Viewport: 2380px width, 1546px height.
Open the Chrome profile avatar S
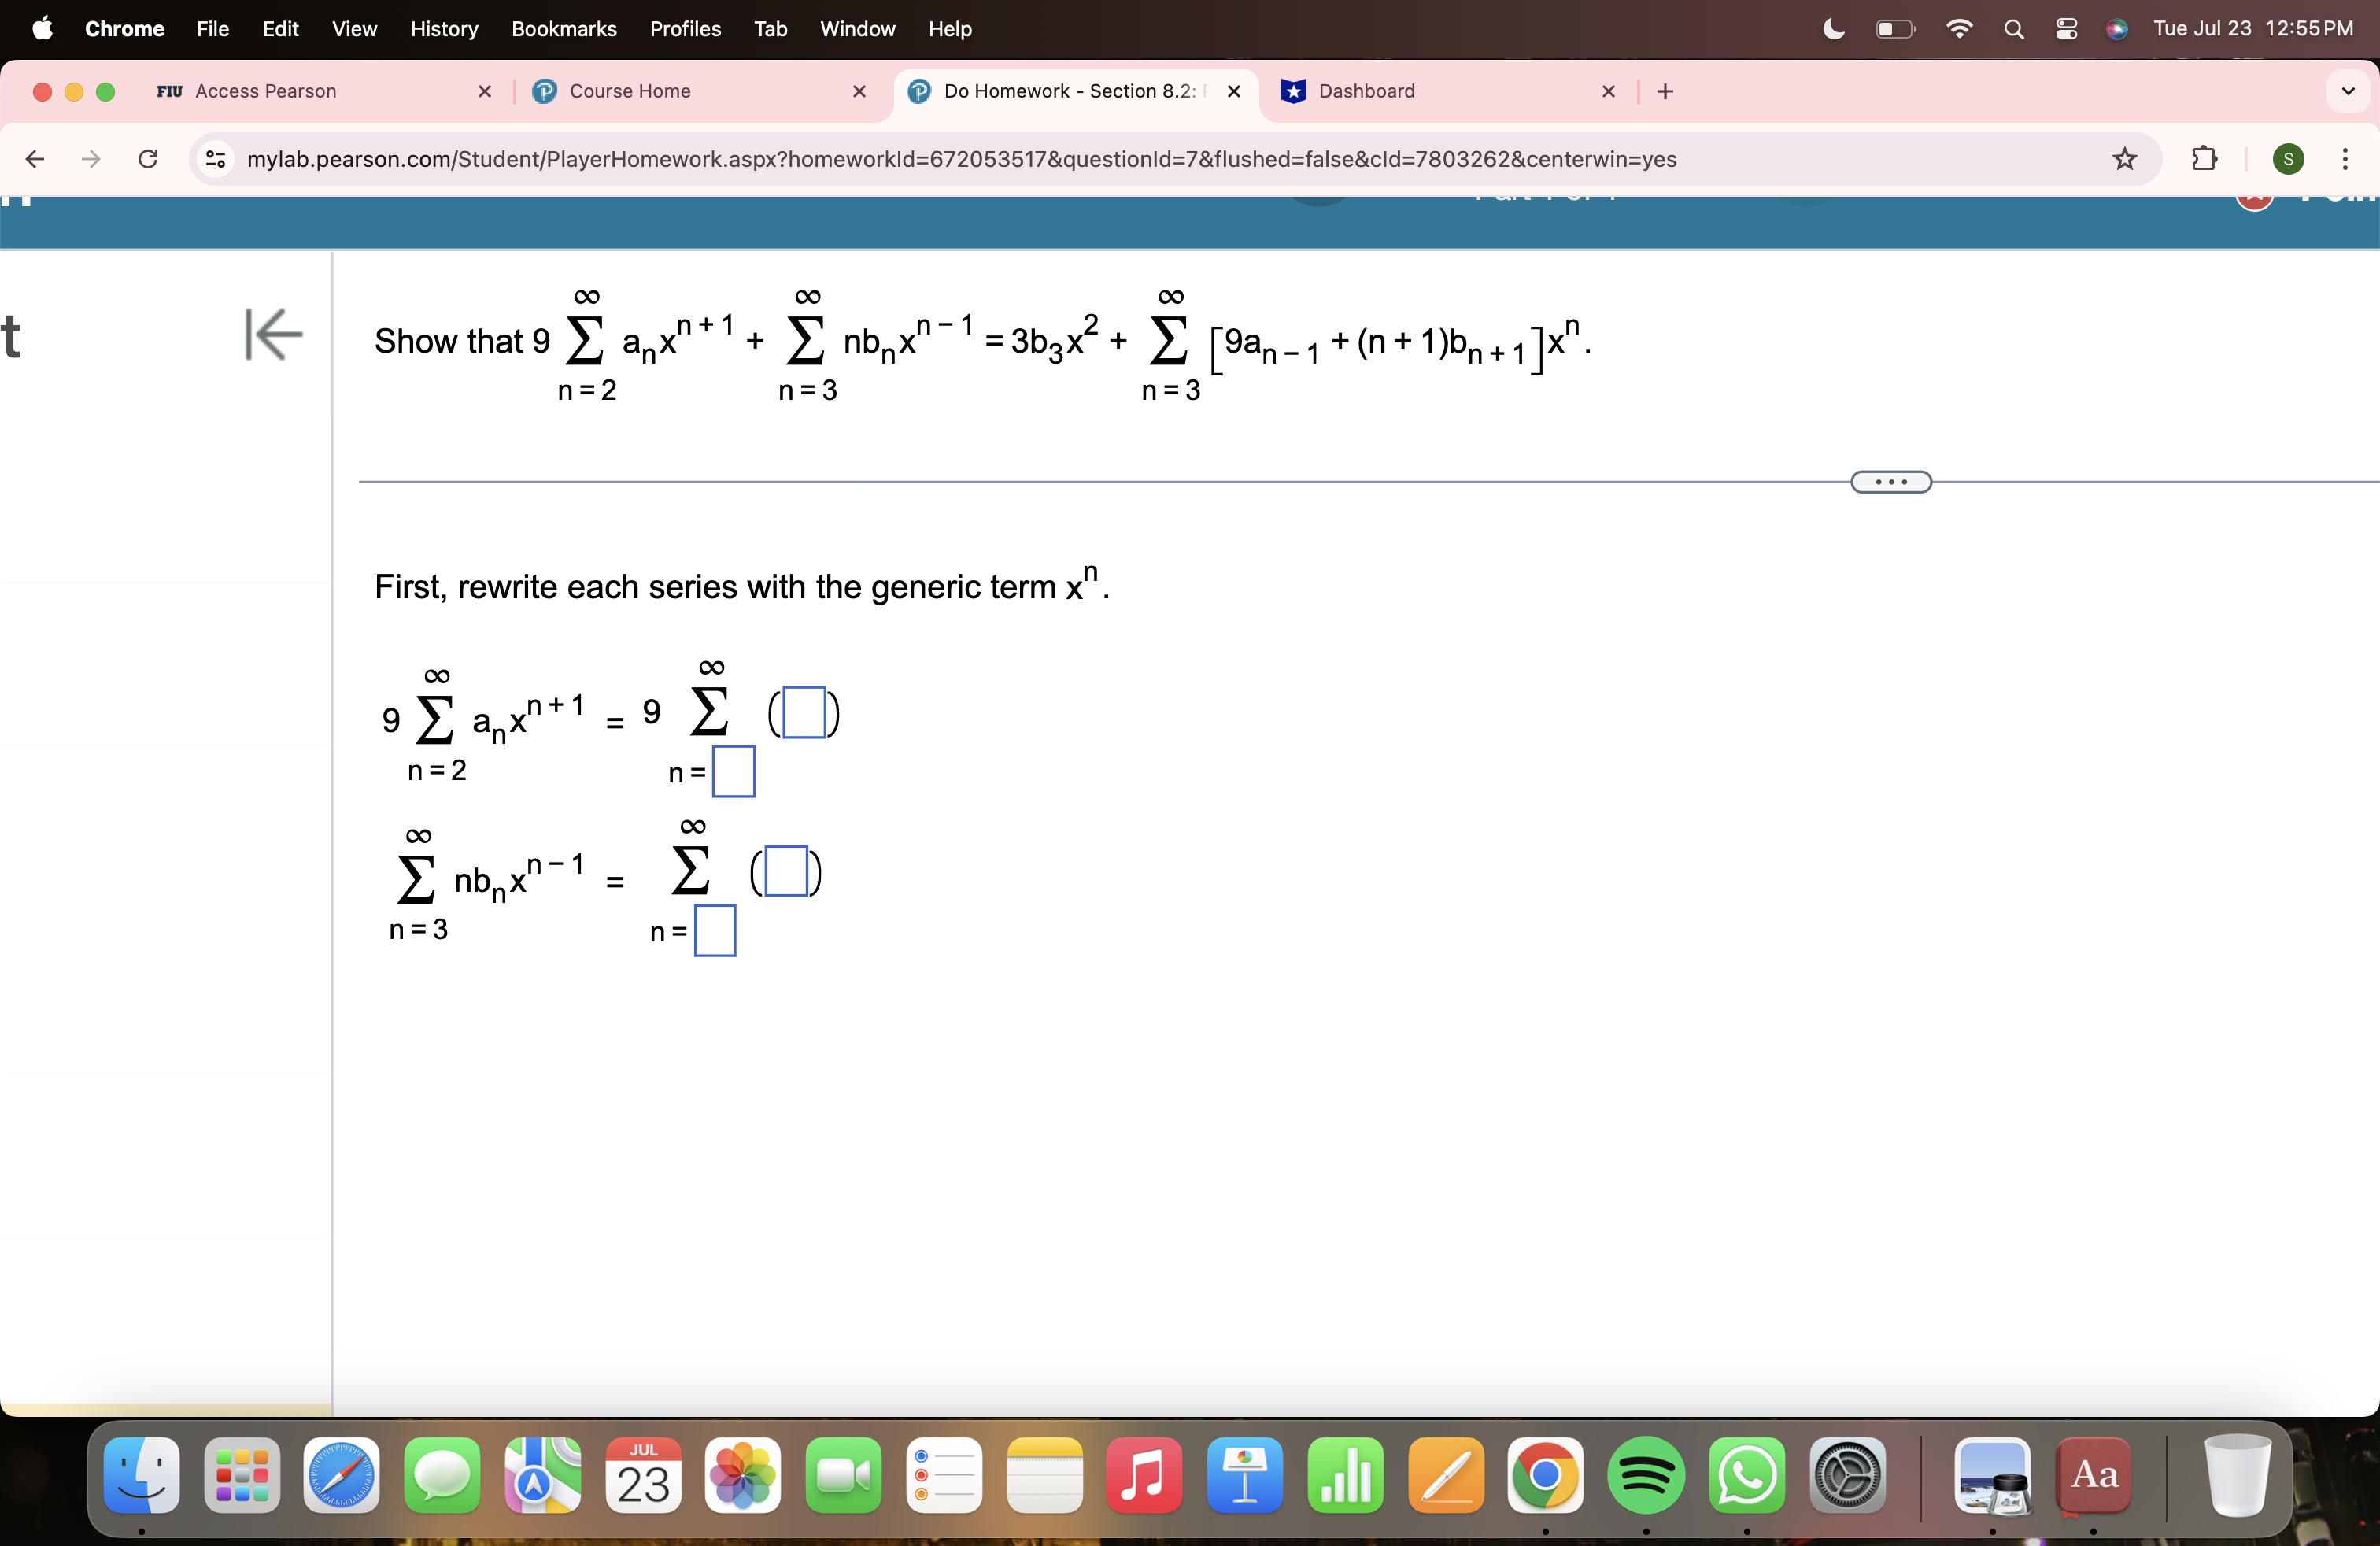[2289, 159]
